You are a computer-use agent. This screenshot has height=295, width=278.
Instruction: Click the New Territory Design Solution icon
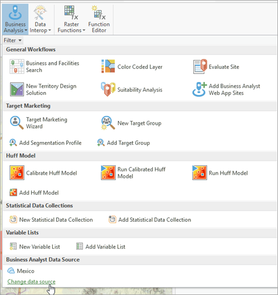pyautogui.click(x=17, y=89)
